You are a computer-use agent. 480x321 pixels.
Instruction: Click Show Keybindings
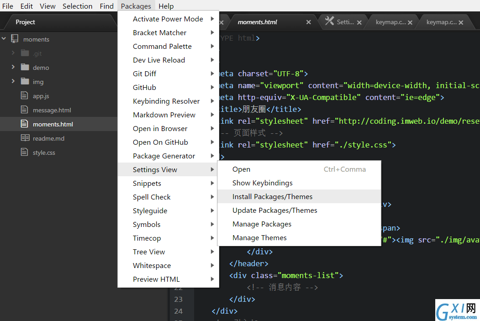(x=299, y=183)
